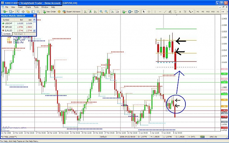
Task: Click the Bid column header
Action: coord(19,20)
